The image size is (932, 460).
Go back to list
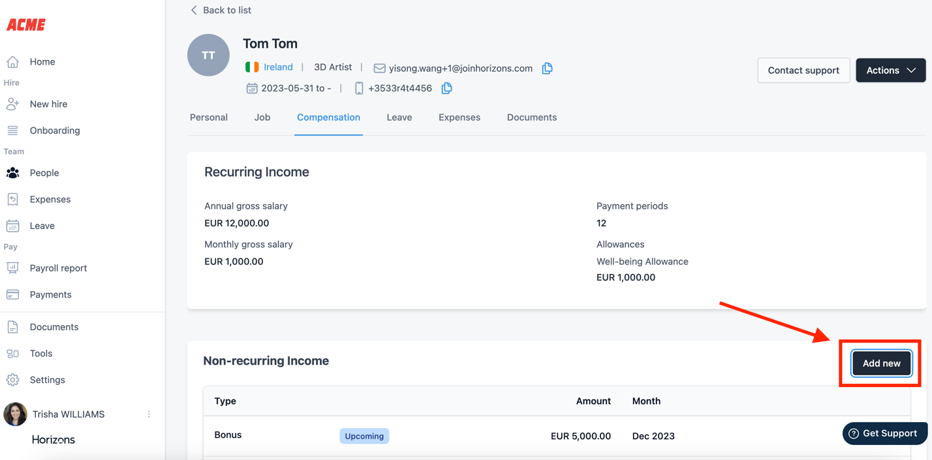[x=221, y=10]
